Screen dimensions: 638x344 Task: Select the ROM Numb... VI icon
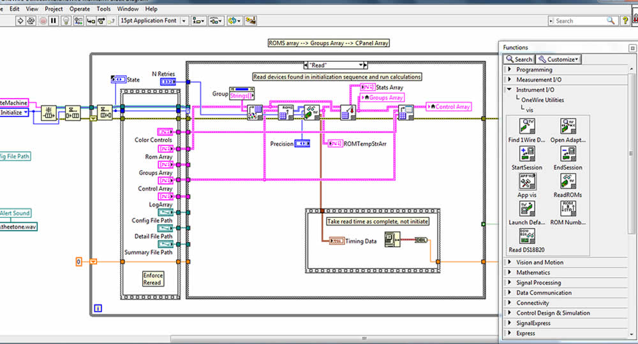point(568,208)
